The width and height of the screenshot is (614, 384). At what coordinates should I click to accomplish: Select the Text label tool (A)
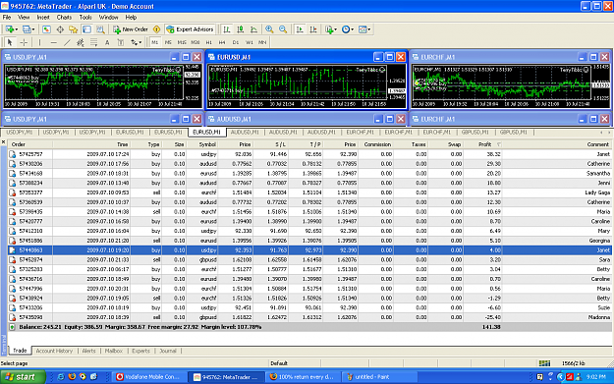[107, 42]
